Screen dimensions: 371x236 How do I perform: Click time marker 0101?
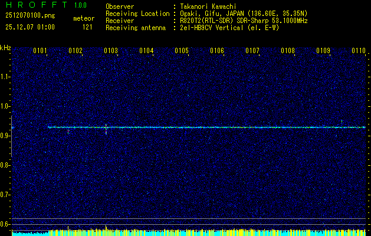pyautogui.click(x=40, y=50)
